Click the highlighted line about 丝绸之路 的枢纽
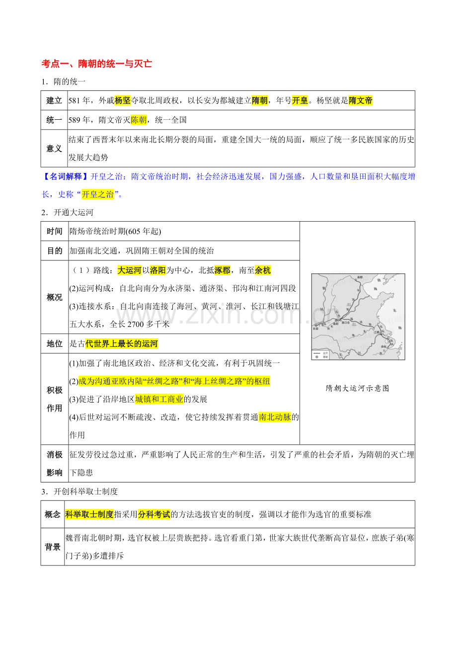Image resolution: width=457 pixels, height=647 pixels. (x=174, y=381)
